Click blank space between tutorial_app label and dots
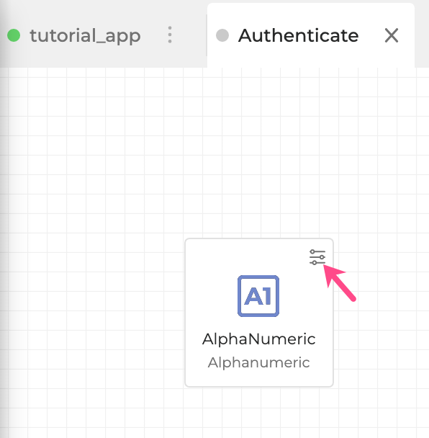This screenshot has height=438, width=429. pyautogui.click(x=153, y=35)
